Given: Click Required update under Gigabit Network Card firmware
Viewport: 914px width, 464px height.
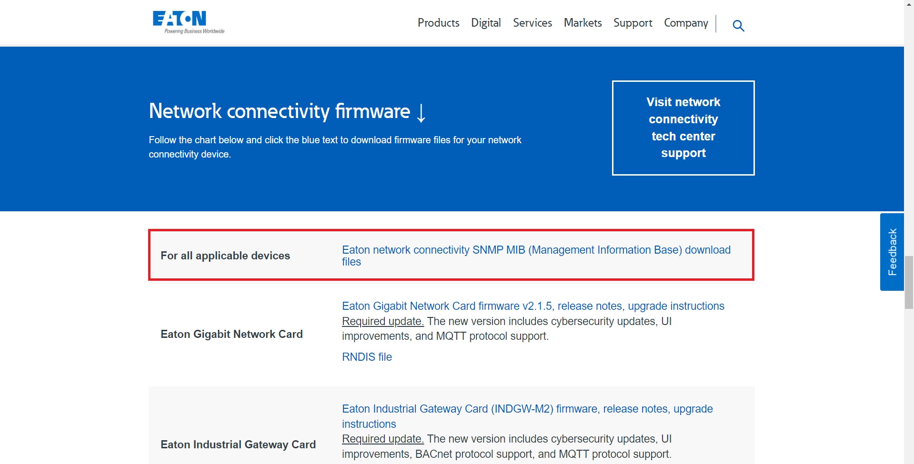Looking at the screenshot, I should (x=382, y=322).
